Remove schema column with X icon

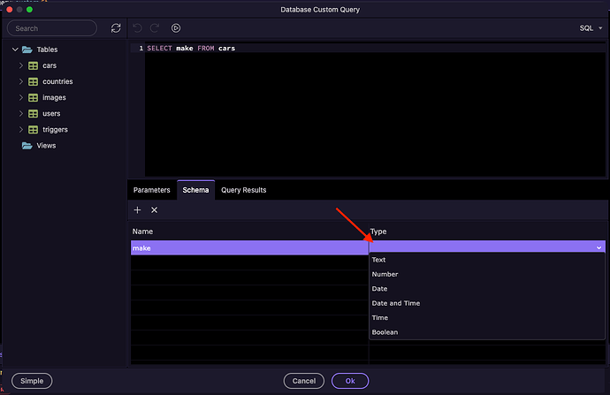coord(155,210)
